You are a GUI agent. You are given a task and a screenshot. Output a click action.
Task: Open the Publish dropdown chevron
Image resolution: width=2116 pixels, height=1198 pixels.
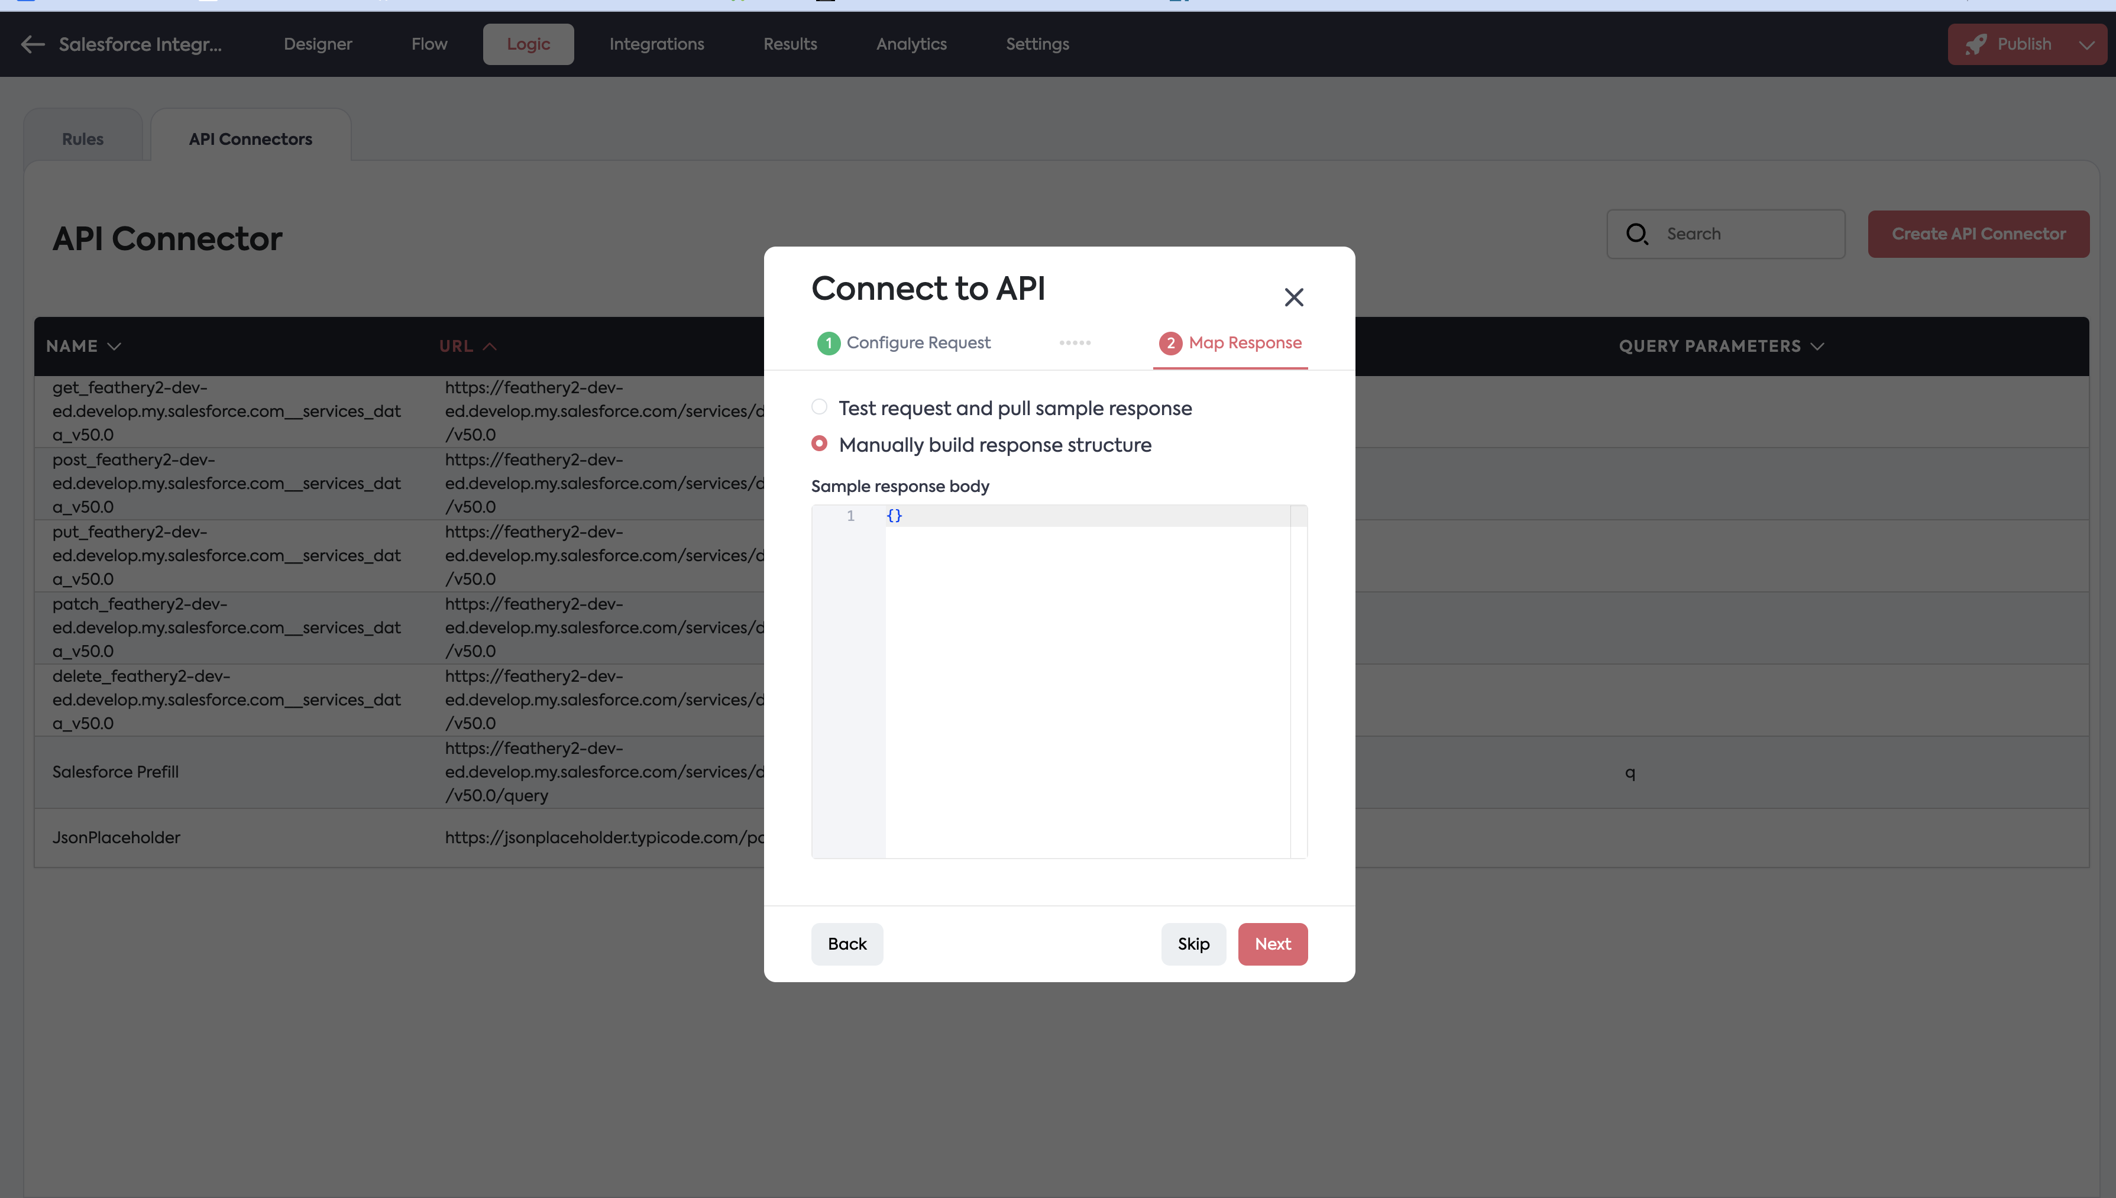coord(2086,44)
